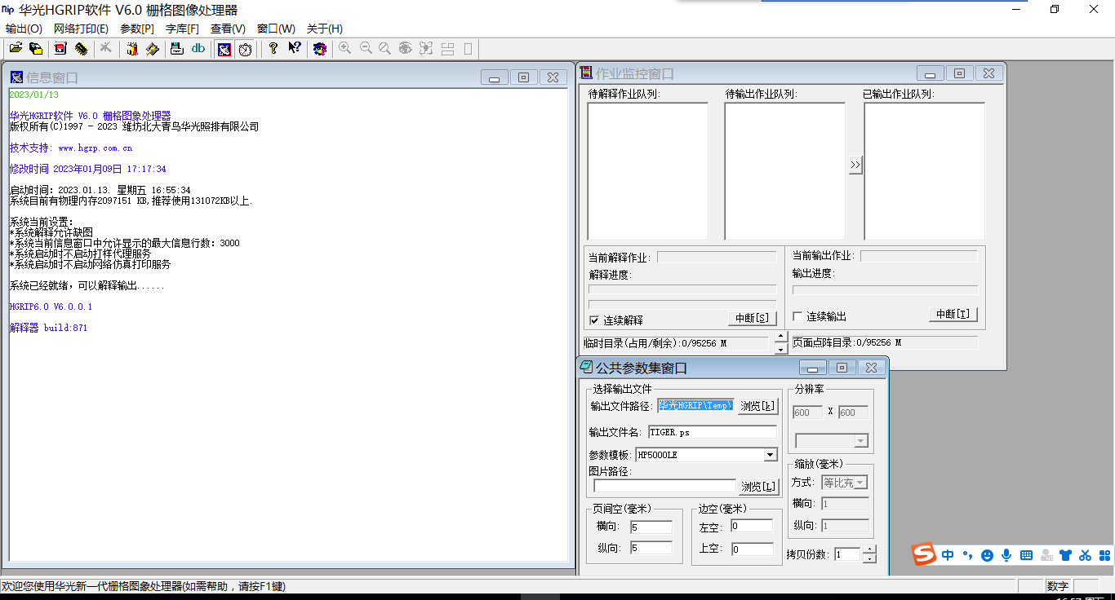The height and width of the screenshot is (600, 1115).
Task: Click the down arrow beside 临时目录
Action: pyautogui.click(x=781, y=349)
